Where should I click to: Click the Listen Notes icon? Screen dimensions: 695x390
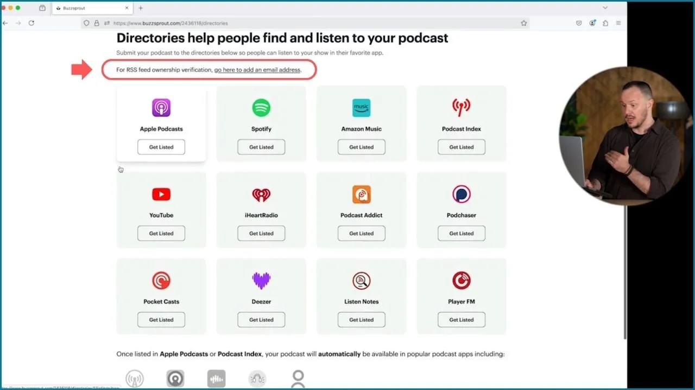coord(361,281)
